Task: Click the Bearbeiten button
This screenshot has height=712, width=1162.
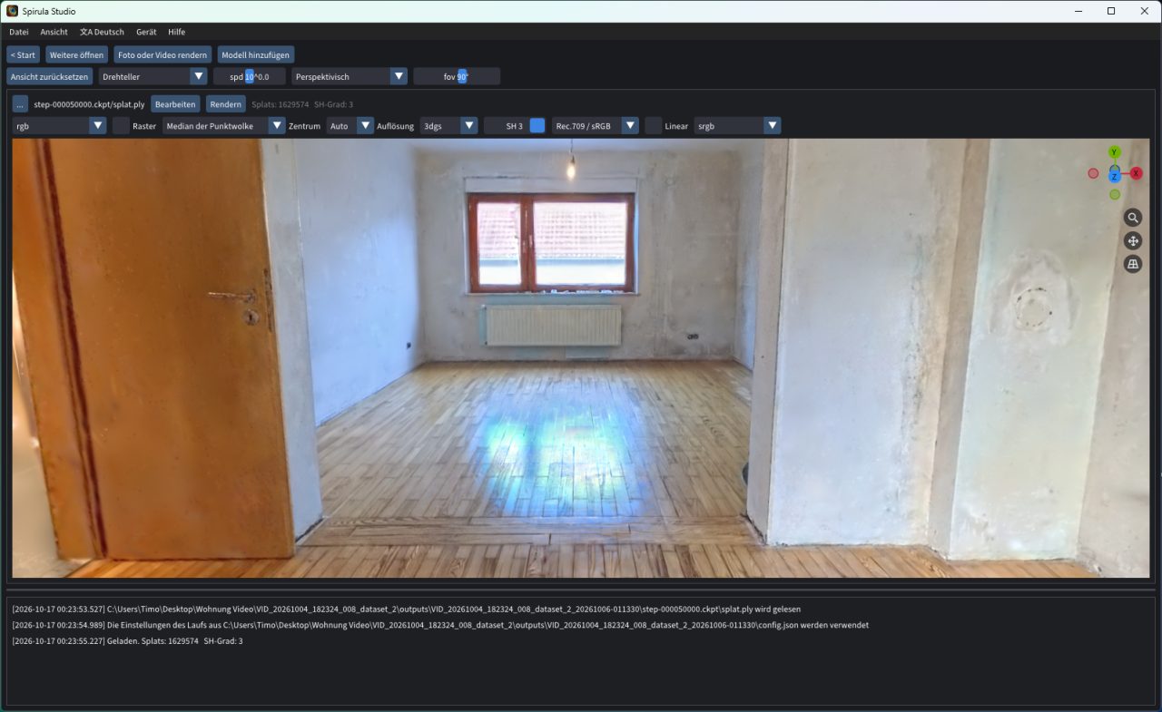Action: [x=176, y=104]
